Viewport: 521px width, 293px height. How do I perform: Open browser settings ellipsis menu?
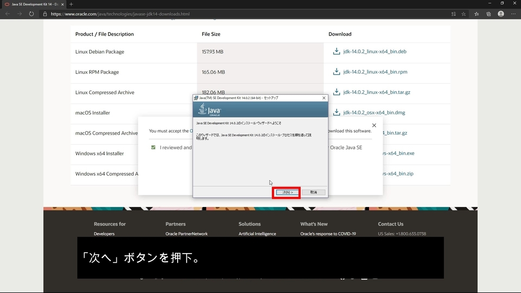(513, 14)
